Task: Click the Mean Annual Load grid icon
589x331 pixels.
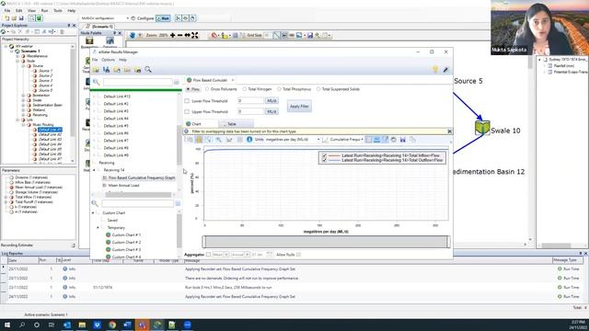Action: click(104, 186)
